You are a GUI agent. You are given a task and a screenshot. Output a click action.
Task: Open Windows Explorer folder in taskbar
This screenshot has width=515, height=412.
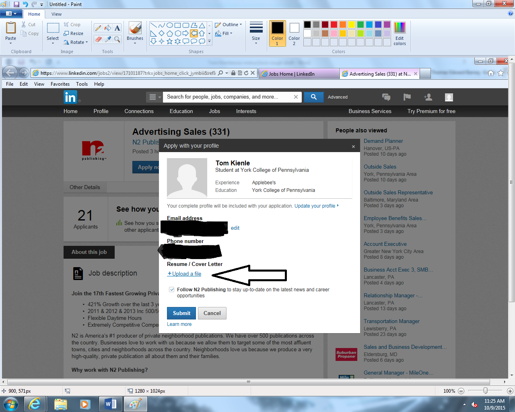tap(60, 404)
